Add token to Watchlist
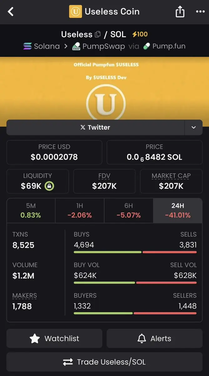 (x=54, y=338)
